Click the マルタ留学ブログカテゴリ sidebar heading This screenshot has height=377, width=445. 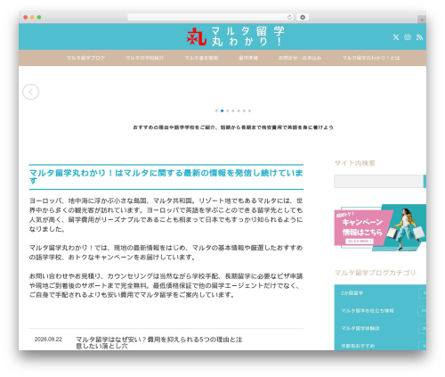click(x=375, y=273)
